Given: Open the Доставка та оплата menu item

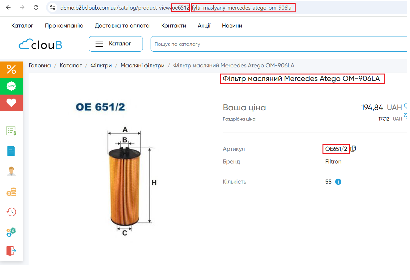Looking at the screenshot, I should [x=122, y=26].
